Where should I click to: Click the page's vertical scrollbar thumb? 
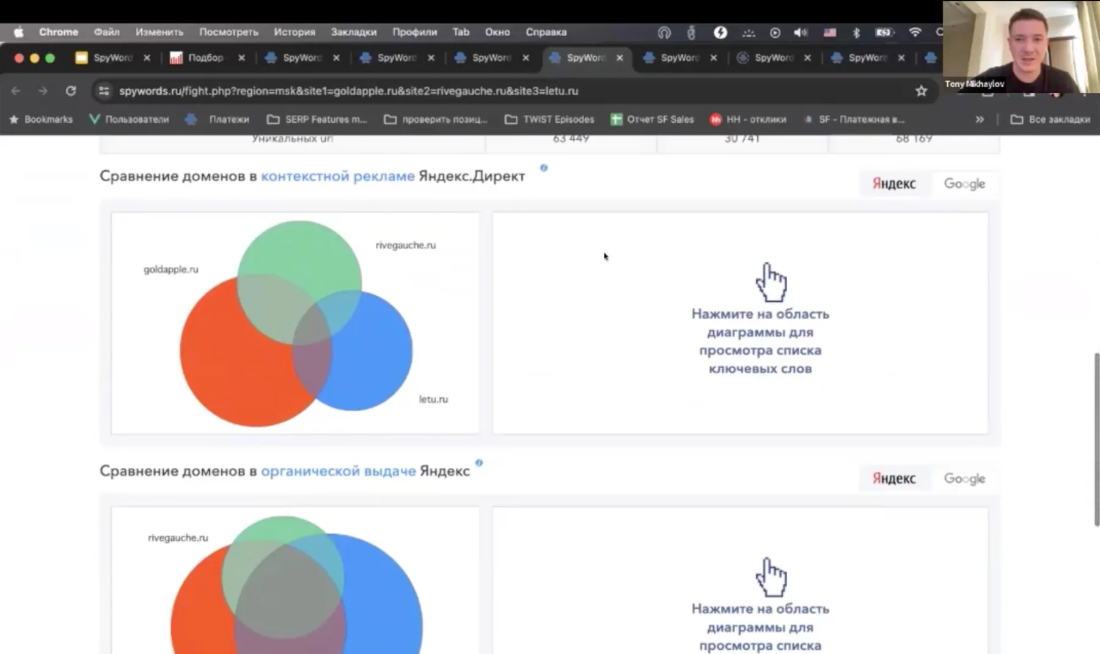coord(1096,439)
